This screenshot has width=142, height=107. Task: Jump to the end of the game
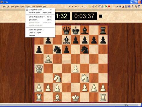(82, 7)
